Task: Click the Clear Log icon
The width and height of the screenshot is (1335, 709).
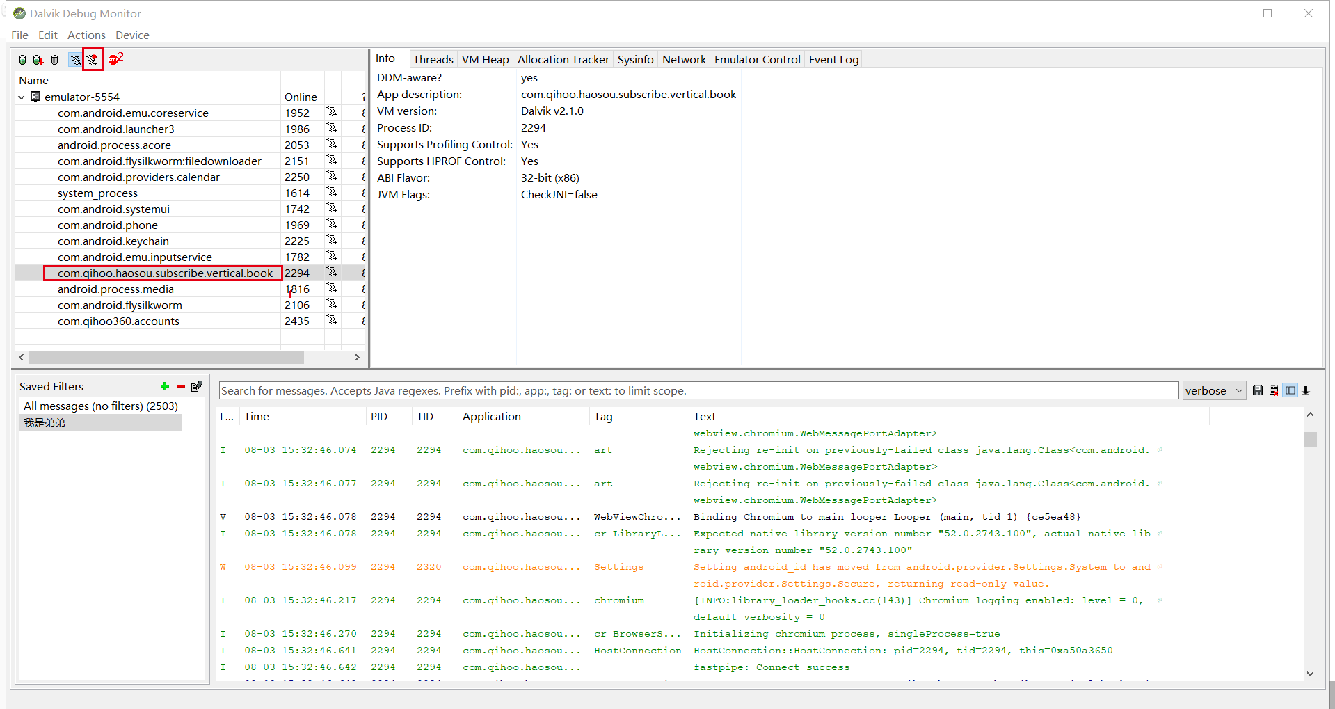Action: pyautogui.click(x=1274, y=390)
